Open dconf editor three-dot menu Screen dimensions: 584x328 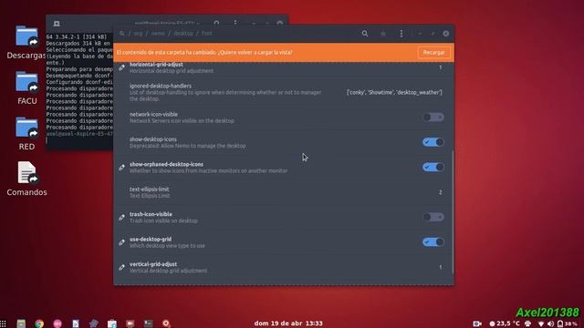(401, 34)
